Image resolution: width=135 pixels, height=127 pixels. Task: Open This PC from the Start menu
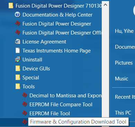coord(123,113)
